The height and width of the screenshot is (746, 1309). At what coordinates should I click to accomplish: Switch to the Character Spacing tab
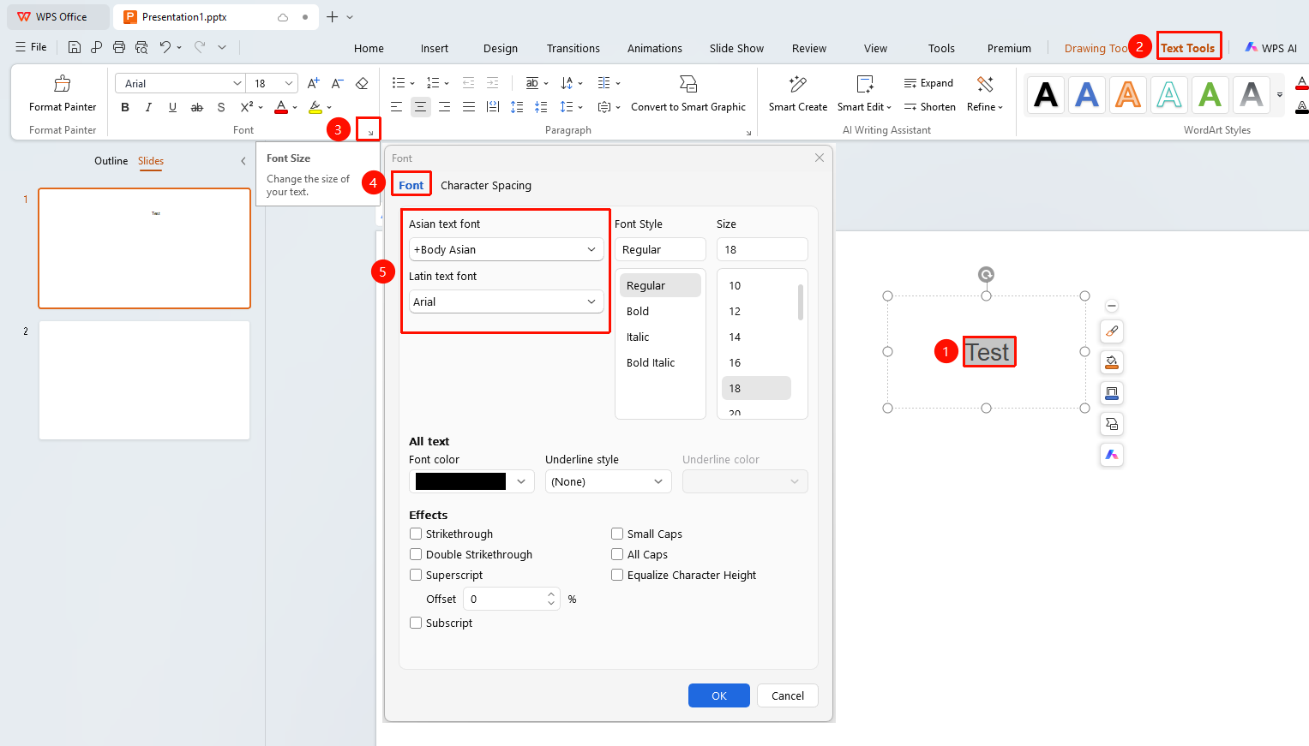(x=486, y=185)
